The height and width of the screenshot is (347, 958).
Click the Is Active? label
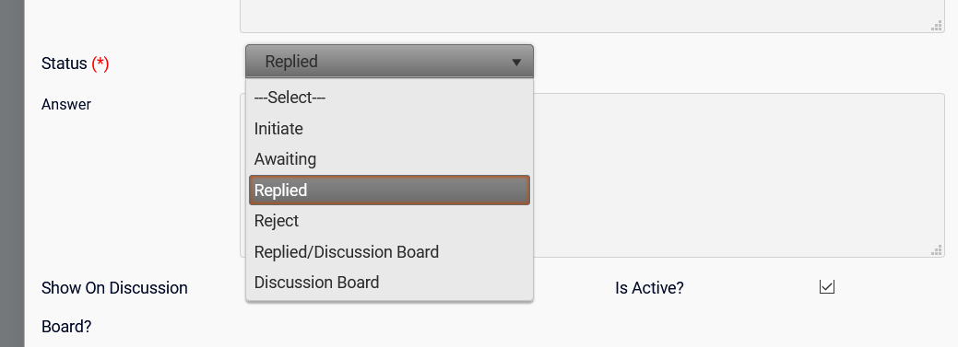click(x=649, y=288)
